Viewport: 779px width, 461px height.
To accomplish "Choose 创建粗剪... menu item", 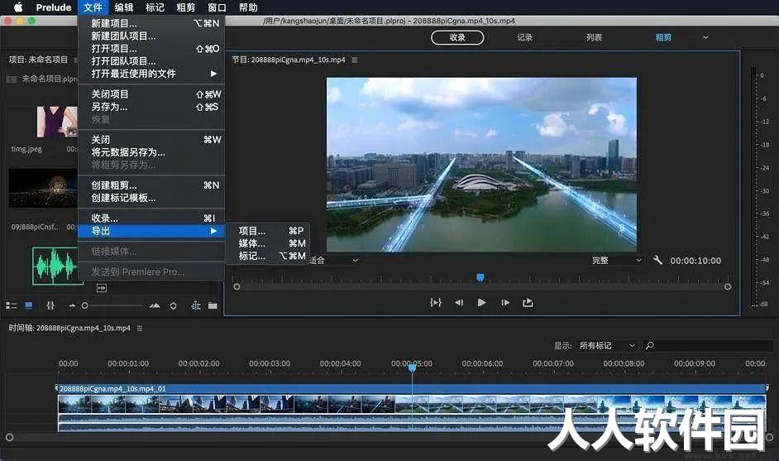I will pyautogui.click(x=151, y=185).
